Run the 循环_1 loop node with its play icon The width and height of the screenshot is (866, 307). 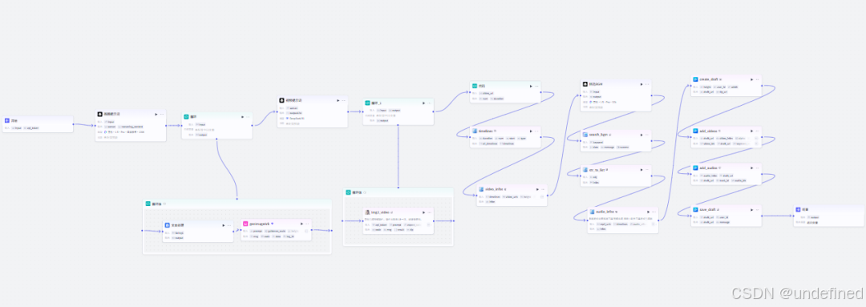click(423, 103)
